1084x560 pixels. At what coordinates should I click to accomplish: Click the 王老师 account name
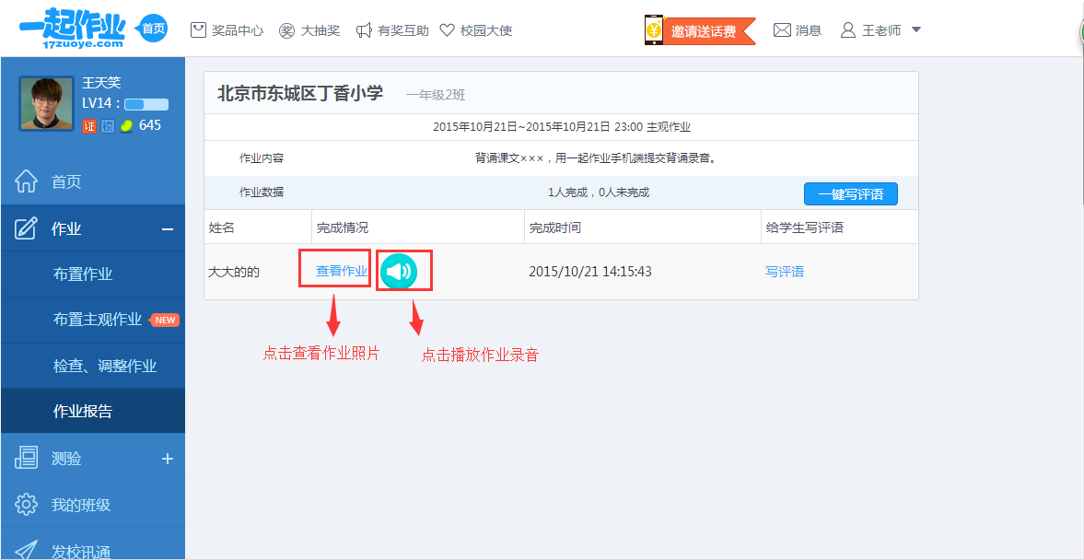881,30
